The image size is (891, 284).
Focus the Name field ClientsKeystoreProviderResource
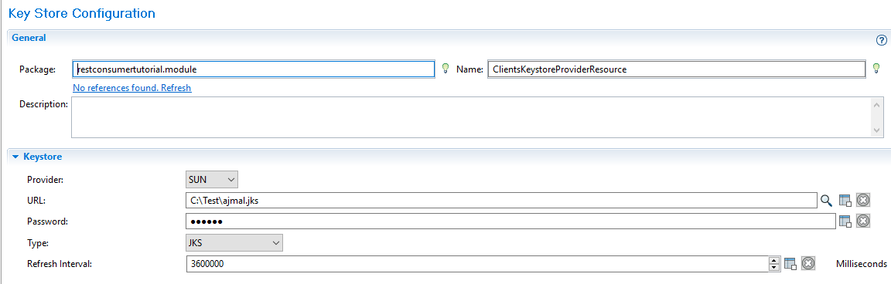[677, 69]
